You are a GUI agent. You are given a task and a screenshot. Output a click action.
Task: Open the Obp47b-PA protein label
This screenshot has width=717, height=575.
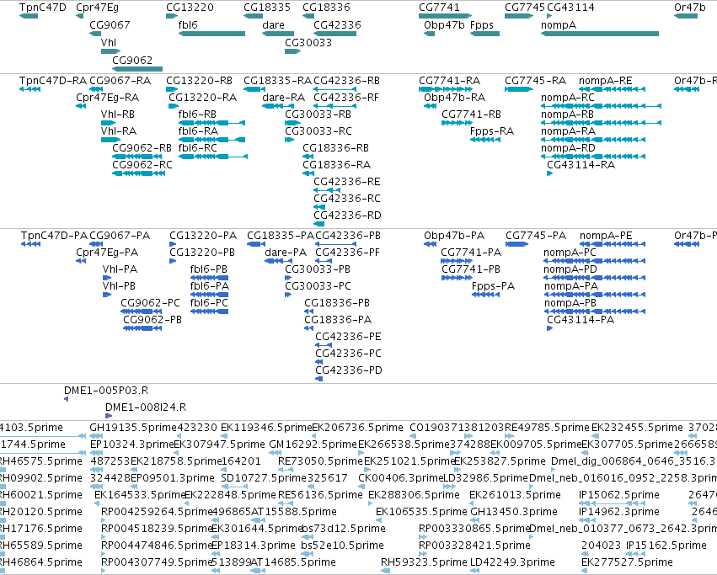pyautogui.click(x=454, y=236)
